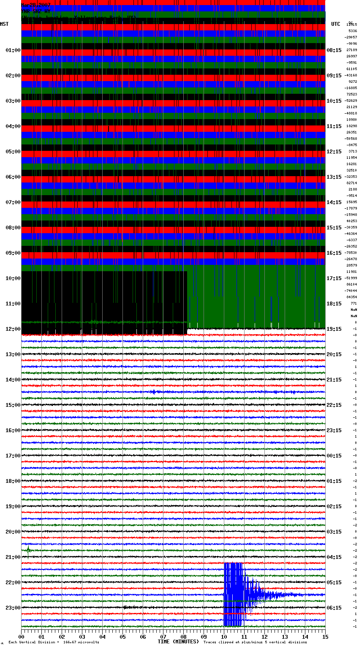This screenshot has height=648, width=359.
Task: Select the 04:00 MST time label
Action: point(13,126)
